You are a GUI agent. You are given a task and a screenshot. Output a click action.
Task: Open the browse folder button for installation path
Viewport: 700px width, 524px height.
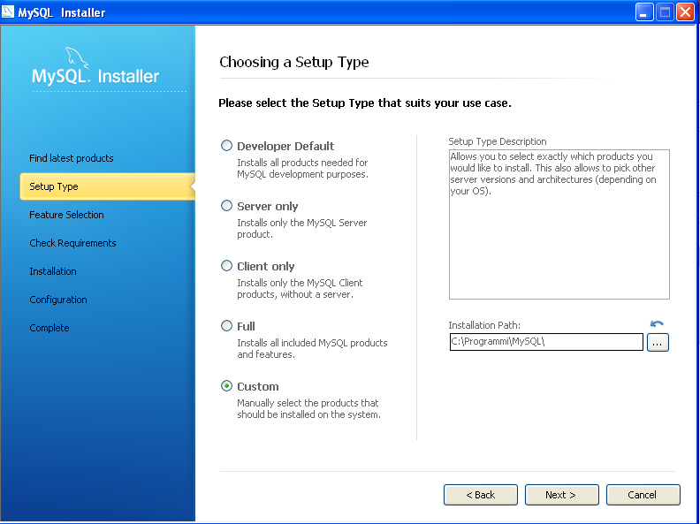(658, 343)
